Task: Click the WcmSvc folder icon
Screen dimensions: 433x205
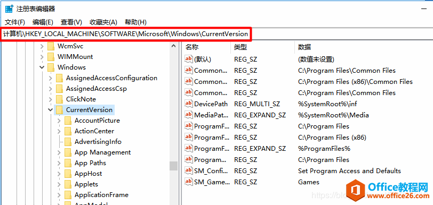Action: click(x=51, y=46)
